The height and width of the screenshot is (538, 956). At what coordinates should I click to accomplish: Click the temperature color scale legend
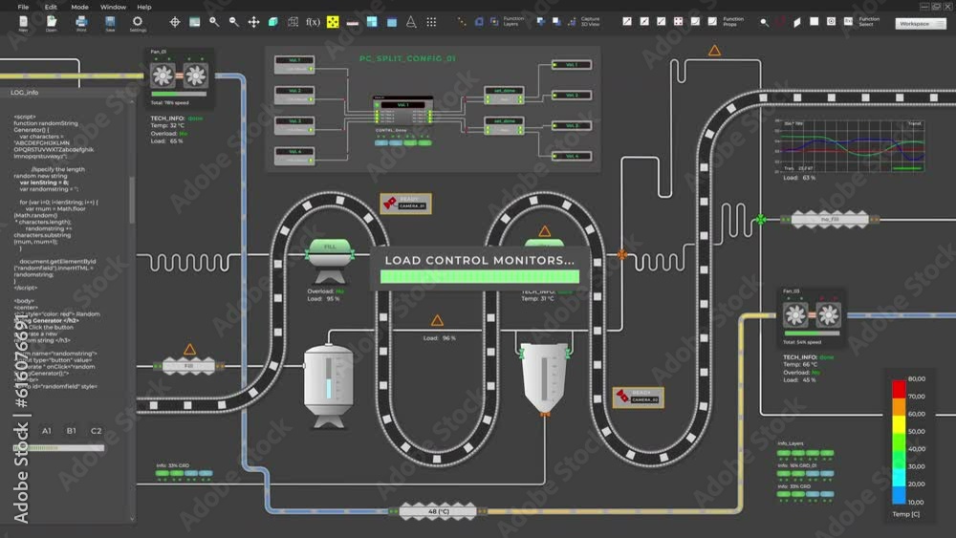[900, 441]
